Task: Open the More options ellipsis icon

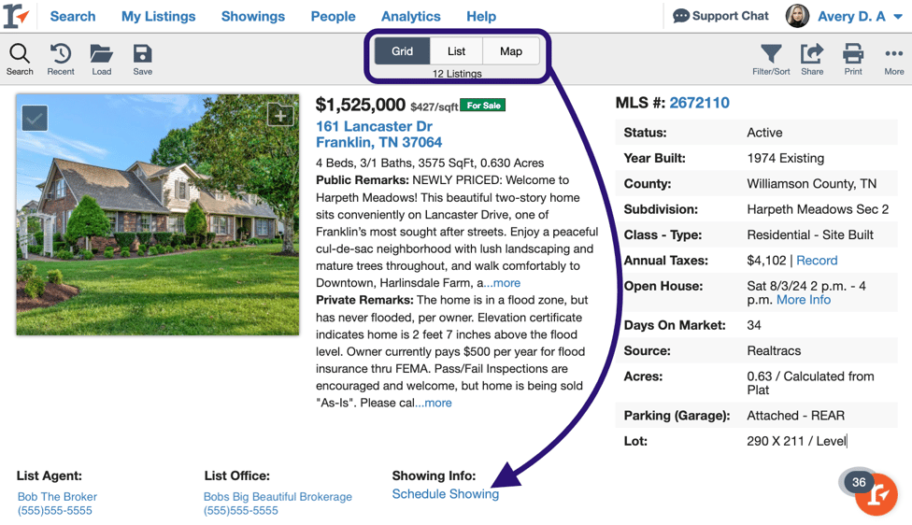Action: coord(894,54)
